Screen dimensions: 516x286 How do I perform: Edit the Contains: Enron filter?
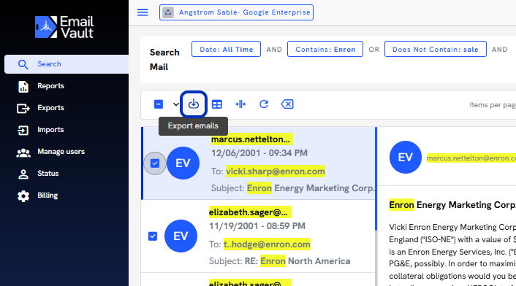click(325, 49)
